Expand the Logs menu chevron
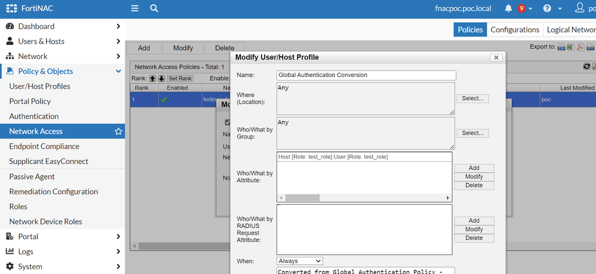 118,251
